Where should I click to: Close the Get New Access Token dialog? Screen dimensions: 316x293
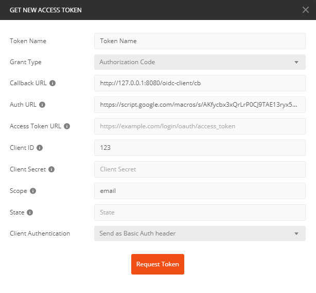click(306, 10)
